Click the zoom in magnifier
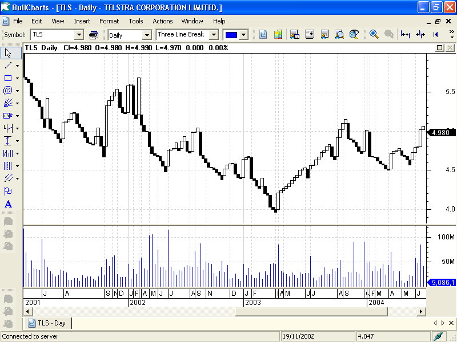 click(x=374, y=34)
